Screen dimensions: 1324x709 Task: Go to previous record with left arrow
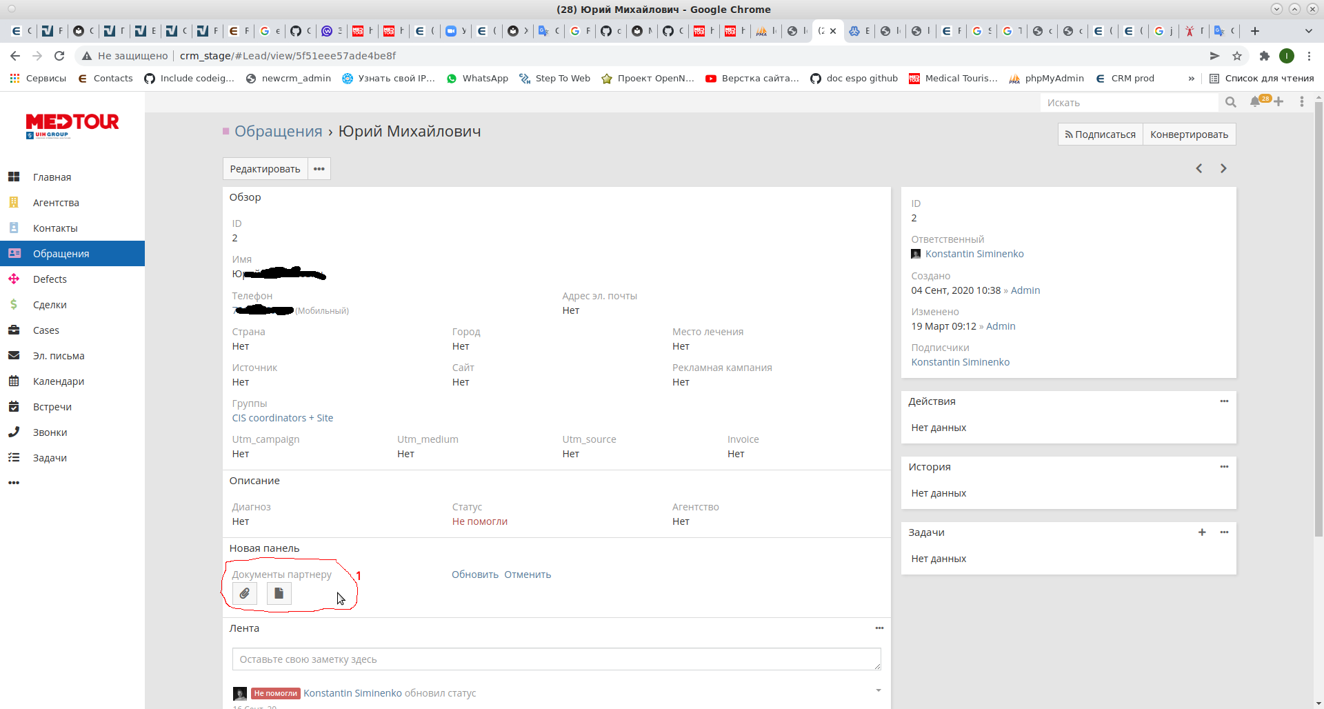(1199, 168)
